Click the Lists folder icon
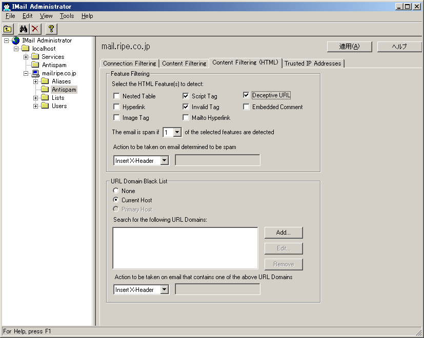The width and height of the screenshot is (424, 338). [x=45, y=98]
